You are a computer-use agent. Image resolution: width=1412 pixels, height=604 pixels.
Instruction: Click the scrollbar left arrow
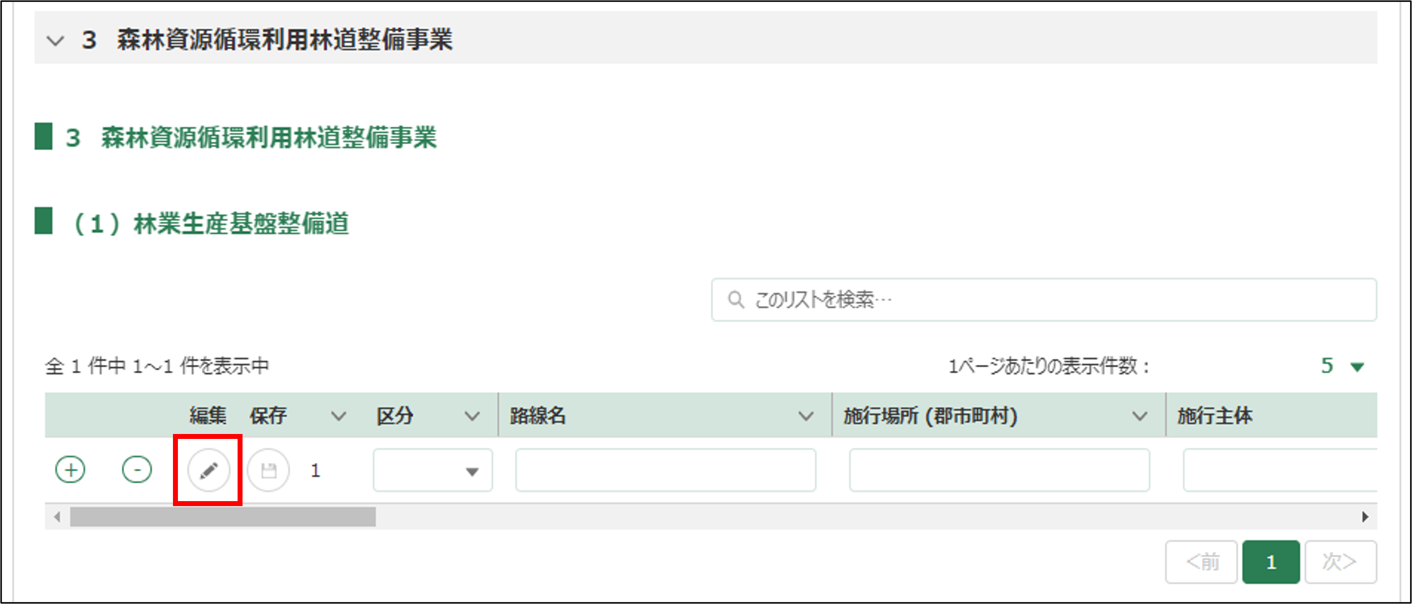point(57,517)
